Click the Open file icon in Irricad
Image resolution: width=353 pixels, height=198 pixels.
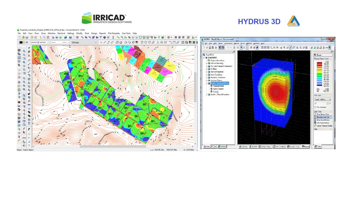coord(23,38)
